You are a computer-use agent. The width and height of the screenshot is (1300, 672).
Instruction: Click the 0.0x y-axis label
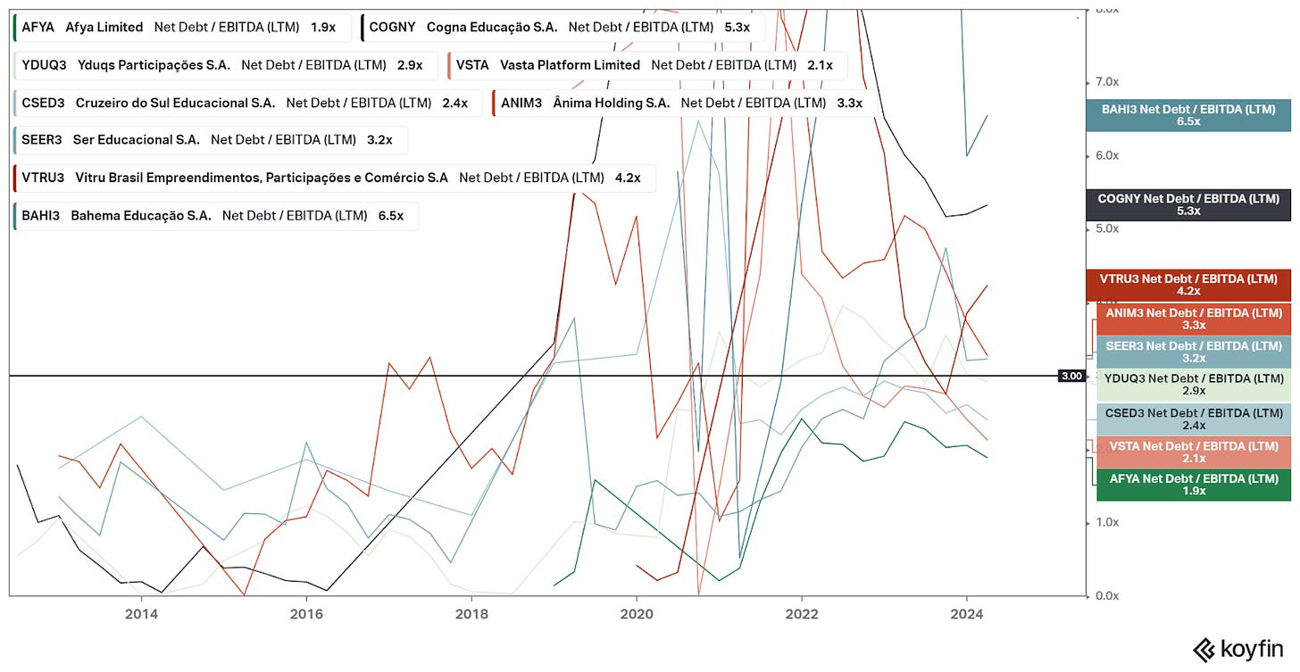(x=1106, y=595)
